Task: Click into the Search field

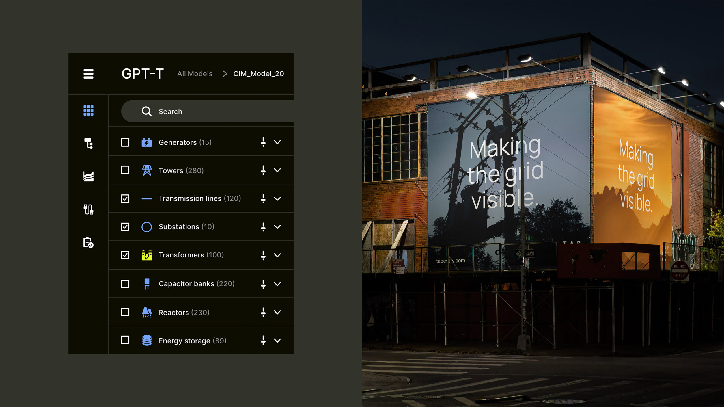Action: [x=215, y=111]
